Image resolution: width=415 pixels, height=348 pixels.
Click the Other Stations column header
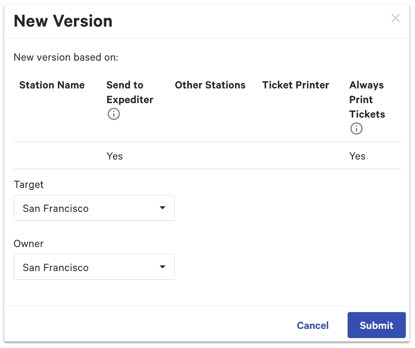[210, 85]
